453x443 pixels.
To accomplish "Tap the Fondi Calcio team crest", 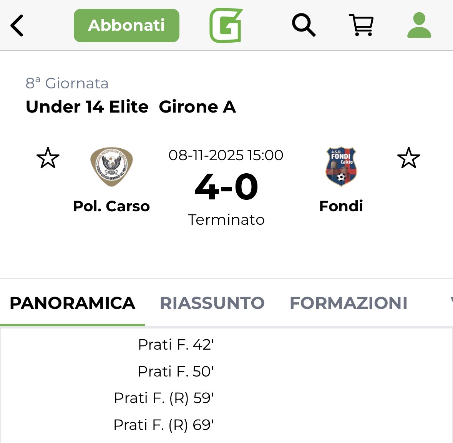I will pos(341,167).
